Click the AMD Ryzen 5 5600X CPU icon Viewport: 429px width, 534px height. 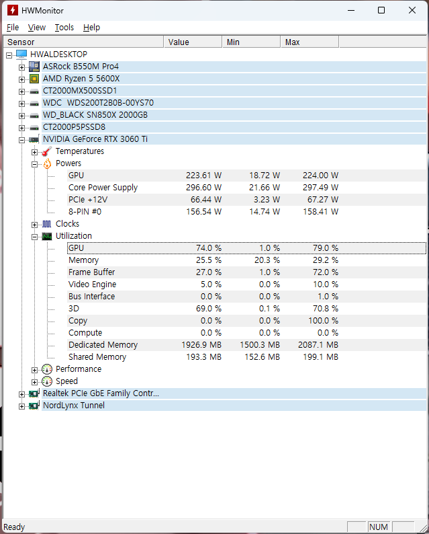tap(34, 79)
